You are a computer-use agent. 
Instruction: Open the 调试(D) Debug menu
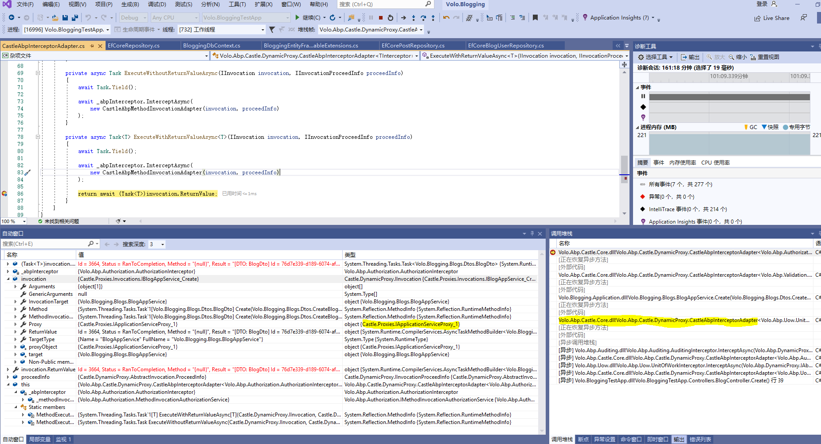pyautogui.click(x=156, y=4)
